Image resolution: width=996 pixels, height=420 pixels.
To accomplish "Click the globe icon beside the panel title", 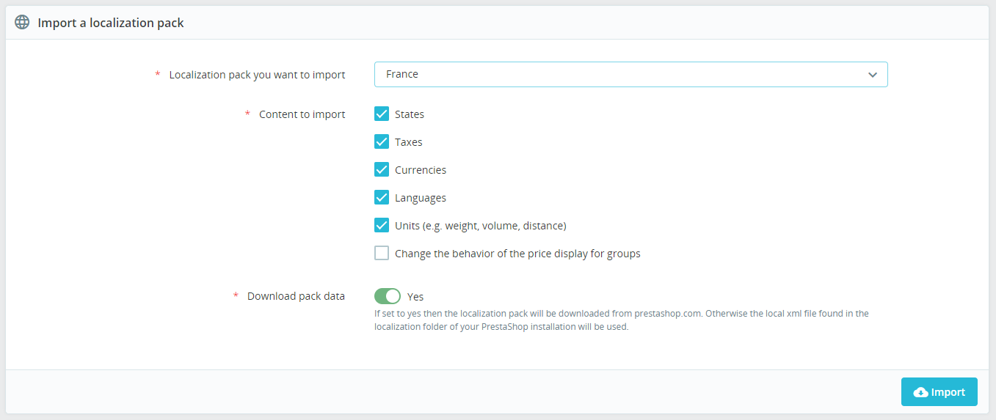I will (x=23, y=23).
